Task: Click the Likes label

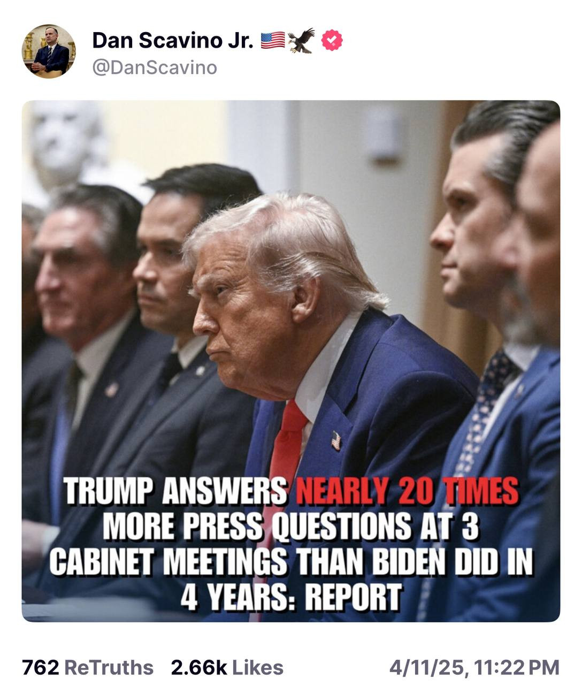Action: pyautogui.click(x=258, y=667)
